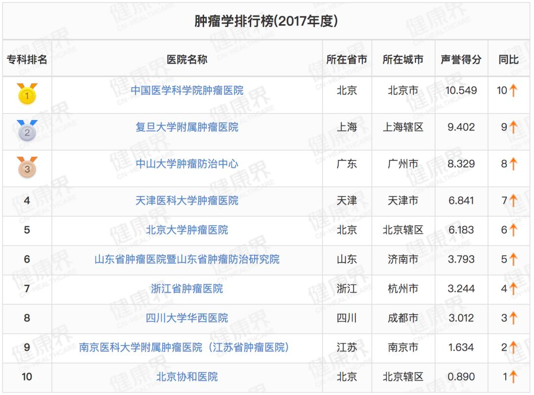Click the province cell 山东
This screenshot has width=534, height=395.
[x=347, y=259]
